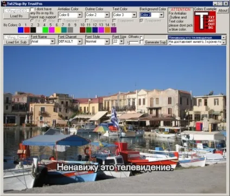Image resolution: width=230 pixels, height=196 pixels.
Task: Toggle Transparent under Text Color
Action: tap(114, 21)
